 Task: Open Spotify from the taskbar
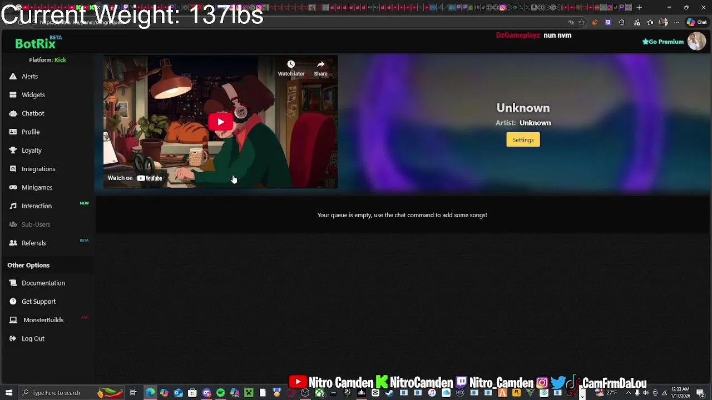220,393
